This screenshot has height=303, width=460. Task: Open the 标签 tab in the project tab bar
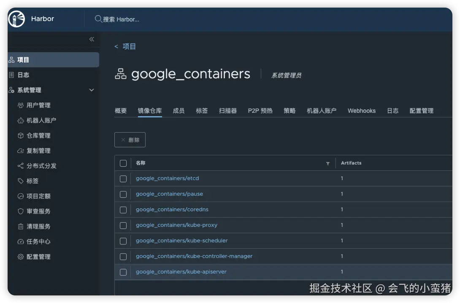[x=202, y=111]
